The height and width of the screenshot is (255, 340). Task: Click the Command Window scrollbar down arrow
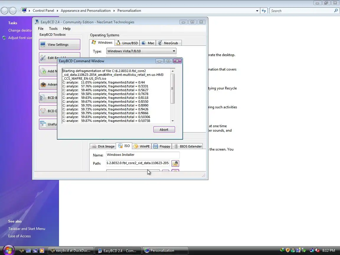point(173,121)
